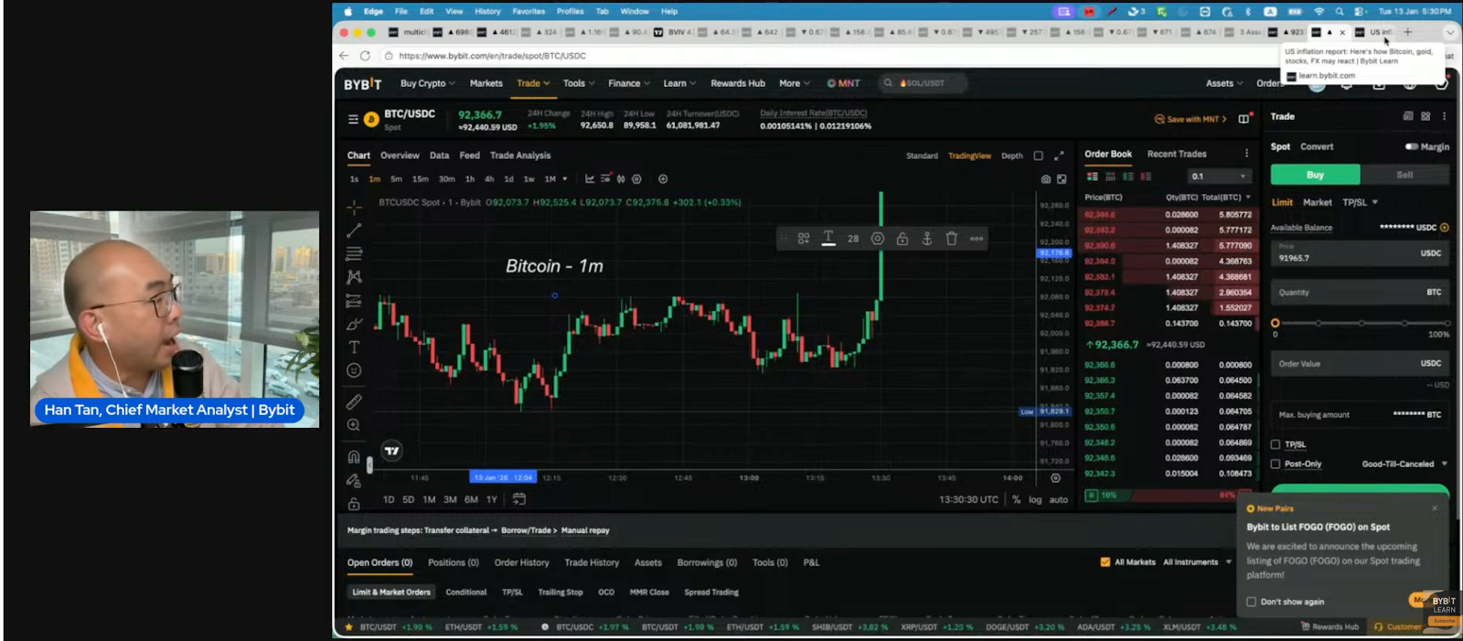Image resolution: width=1463 pixels, height=641 pixels.
Task: Toggle the log scale on the chart
Action: (x=1035, y=499)
